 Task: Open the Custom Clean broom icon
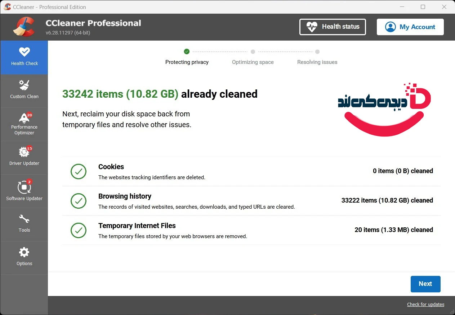pyautogui.click(x=24, y=85)
